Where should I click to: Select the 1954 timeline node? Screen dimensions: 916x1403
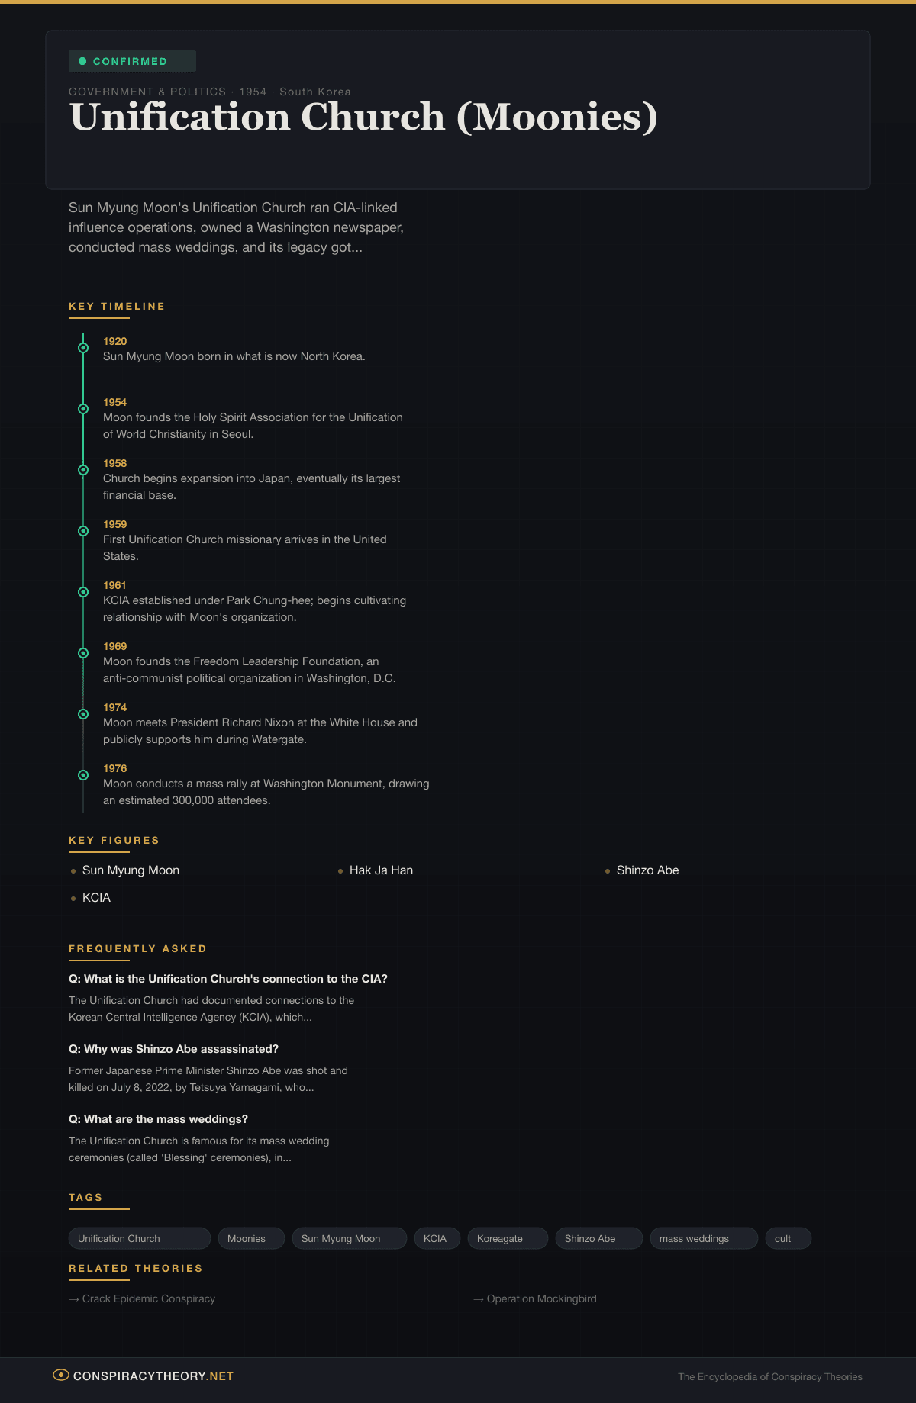(x=83, y=409)
